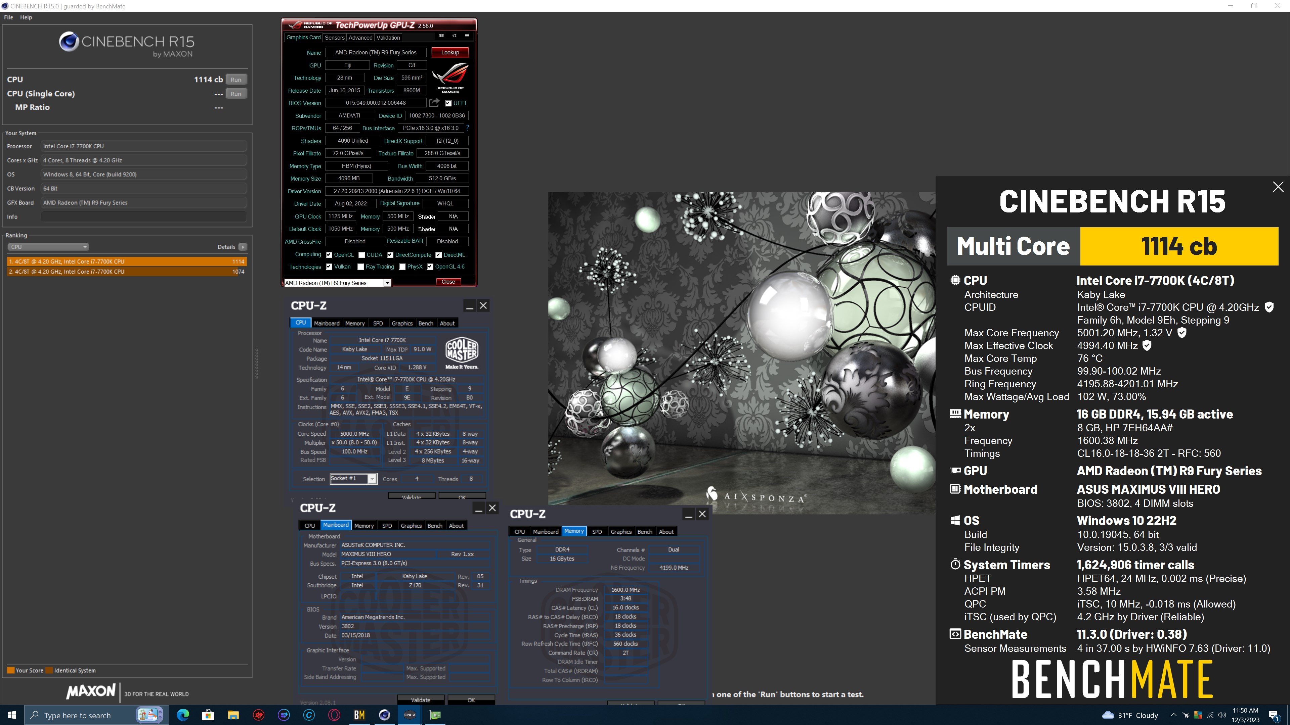Click the Info field in Your System
This screenshot has height=725, width=1290.
pyautogui.click(x=144, y=216)
